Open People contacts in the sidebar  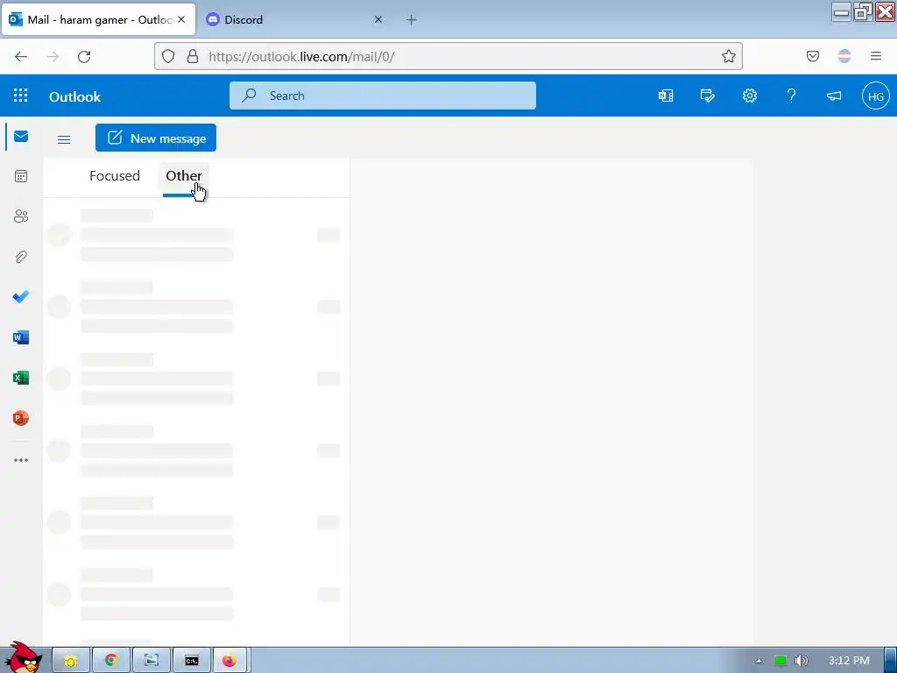click(x=21, y=216)
